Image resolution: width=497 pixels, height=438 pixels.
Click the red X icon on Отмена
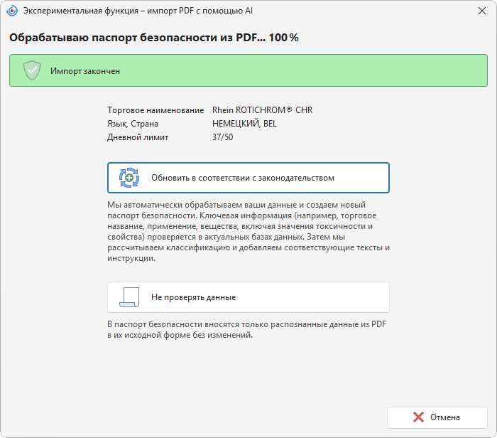click(x=418, y=417)
